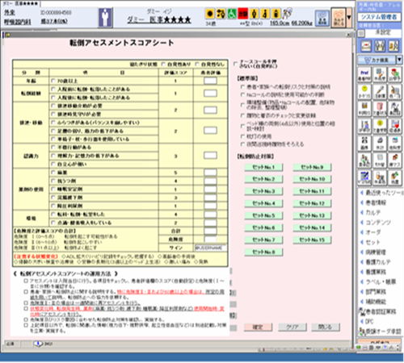Click the セットNo.15 button
The image size is (404, 363).
point(312,240)
